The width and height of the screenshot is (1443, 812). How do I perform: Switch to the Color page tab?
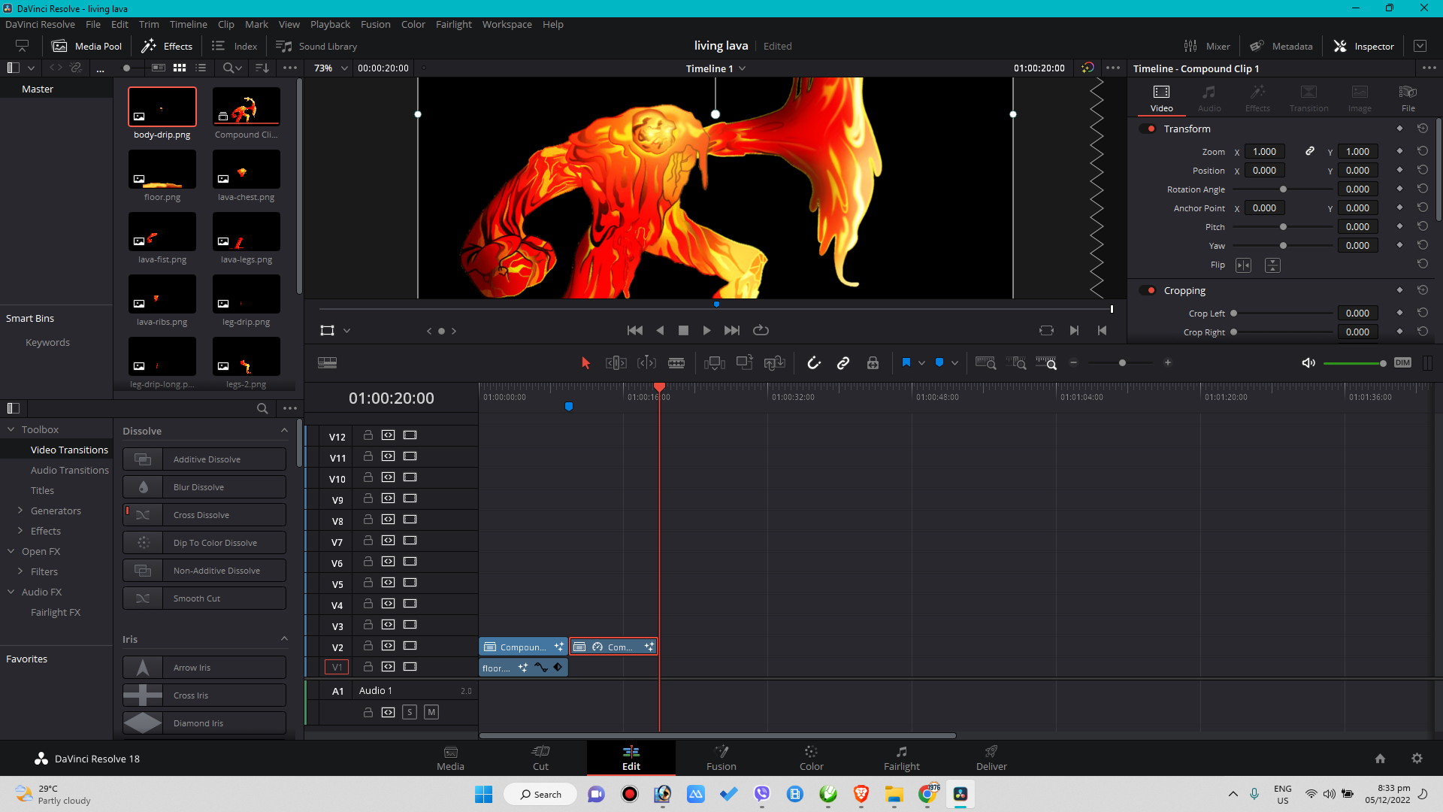click(x=811, y=758)
